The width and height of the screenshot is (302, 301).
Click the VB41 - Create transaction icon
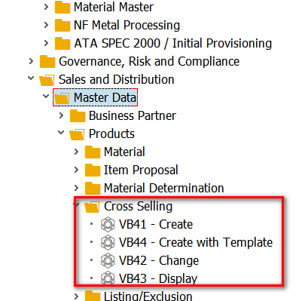pos(108,224)
